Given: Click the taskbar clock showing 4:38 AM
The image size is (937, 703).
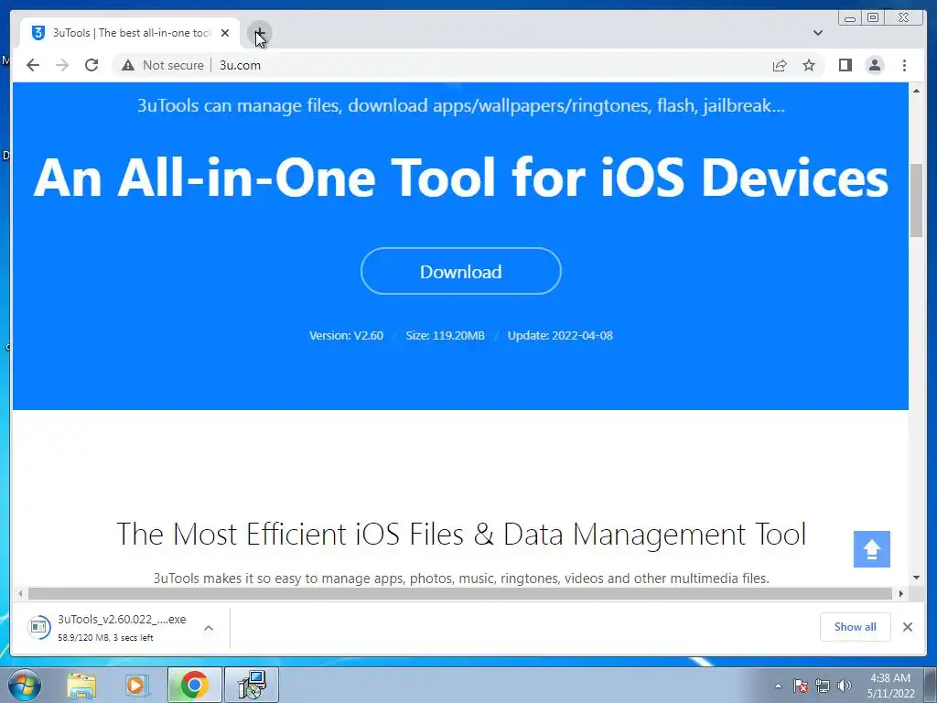Looking at the screenshot, I should (890, 686).
